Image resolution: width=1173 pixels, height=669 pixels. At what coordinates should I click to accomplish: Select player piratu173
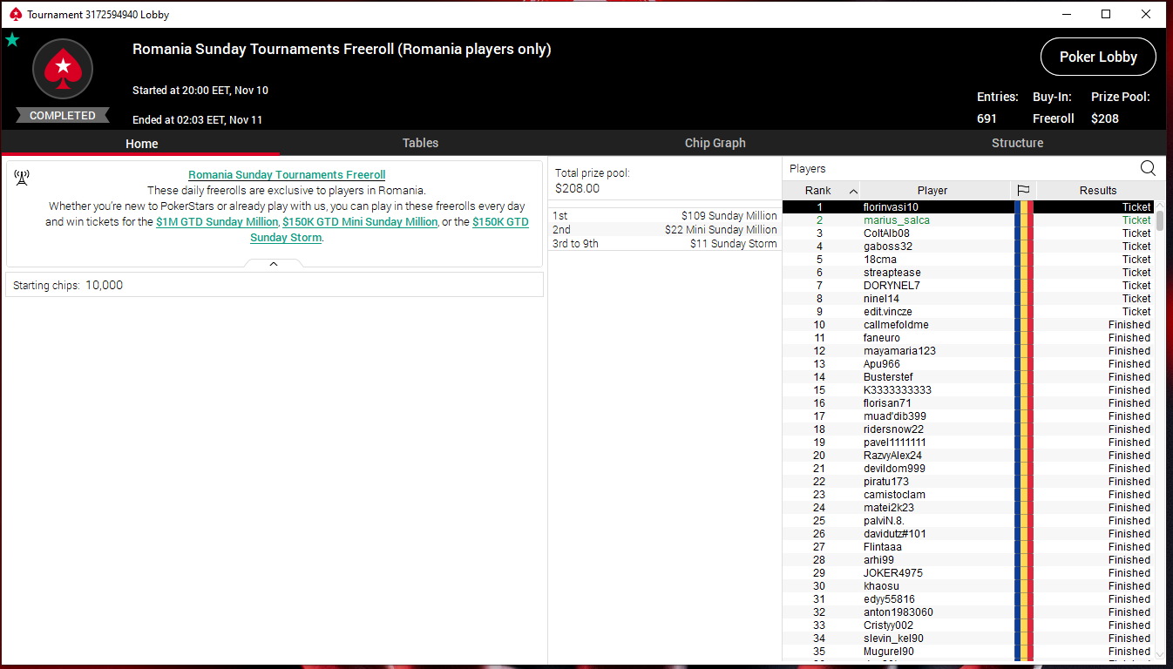tap(968, 482)
